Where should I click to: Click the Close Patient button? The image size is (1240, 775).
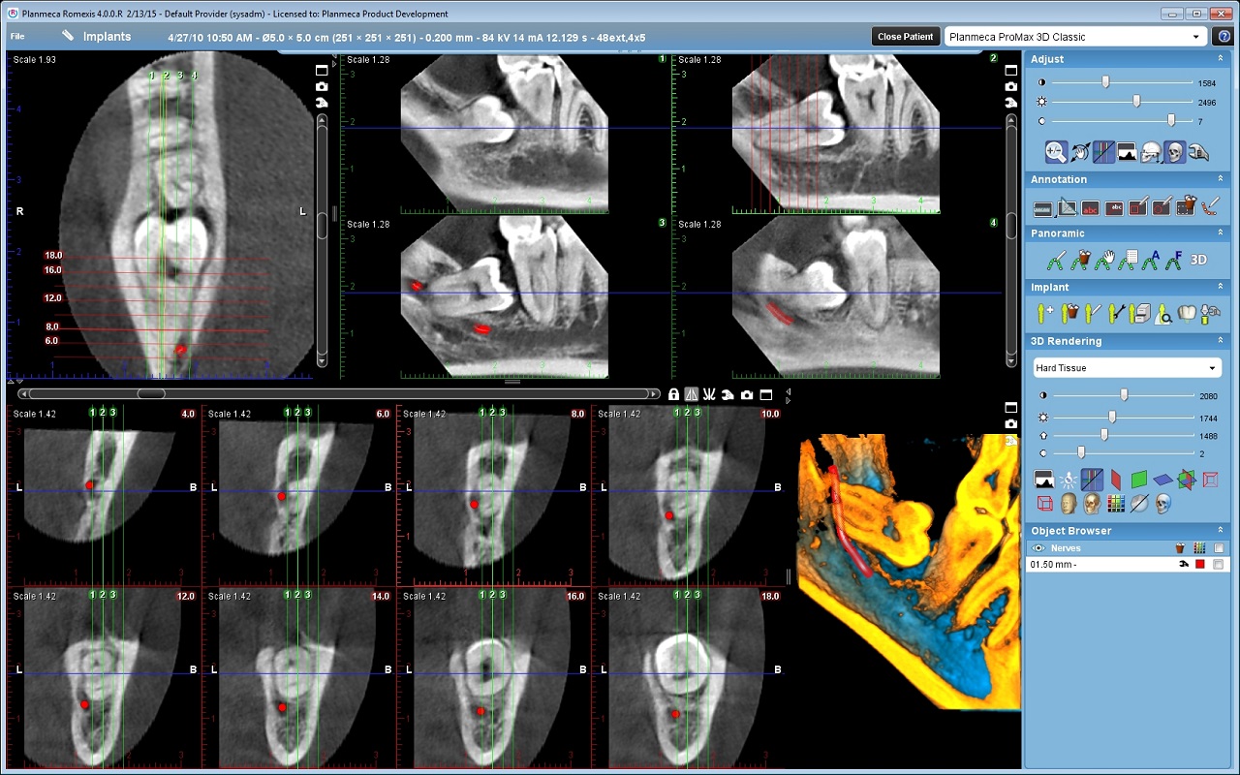tap(905, 37)
